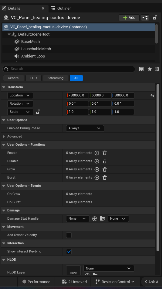Collapse the Transform section
Viewport: 162px width, 289px height.
click(4, 87)
